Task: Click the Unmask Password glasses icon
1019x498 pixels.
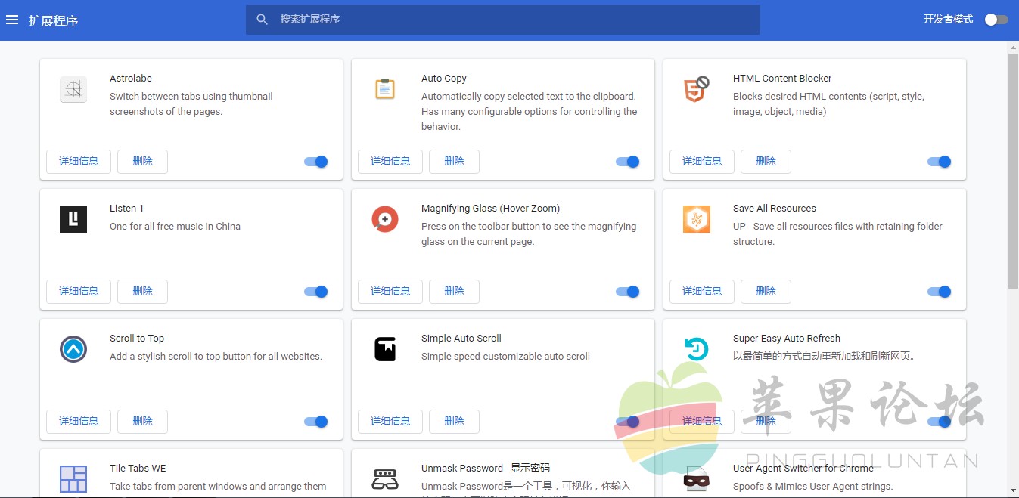Action: click(385, 479)
